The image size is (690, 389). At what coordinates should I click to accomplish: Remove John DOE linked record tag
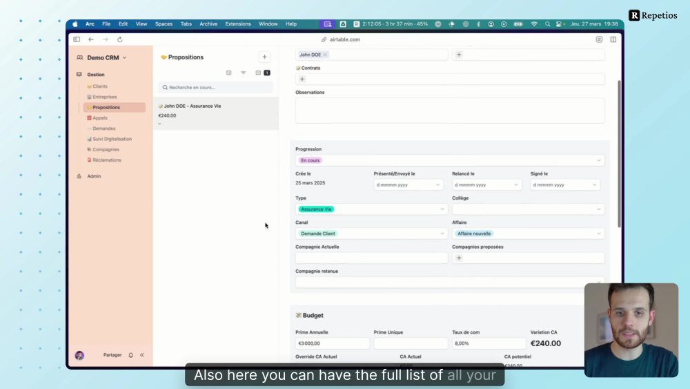(x=325, y=55)
